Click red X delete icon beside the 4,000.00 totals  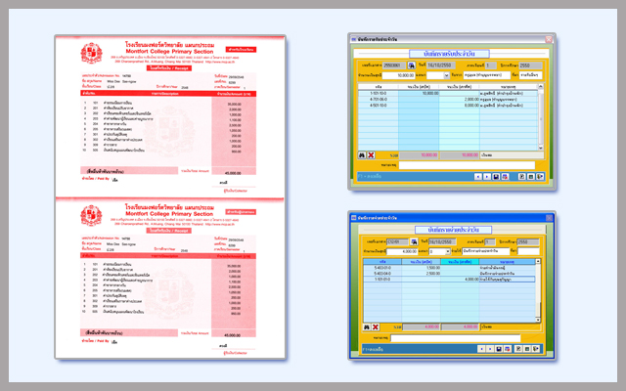point(376,327)
